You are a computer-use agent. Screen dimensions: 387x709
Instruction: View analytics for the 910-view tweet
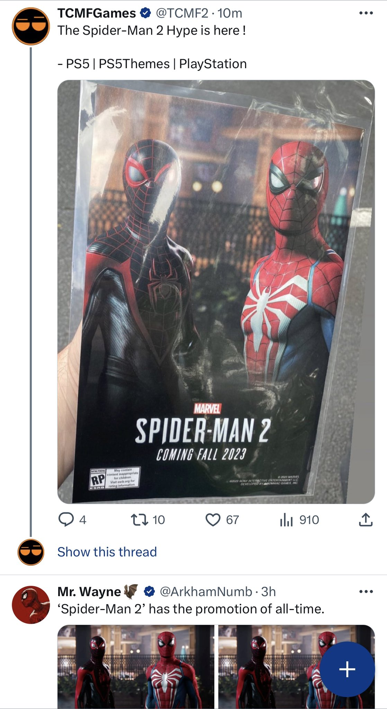click(287, 520)
